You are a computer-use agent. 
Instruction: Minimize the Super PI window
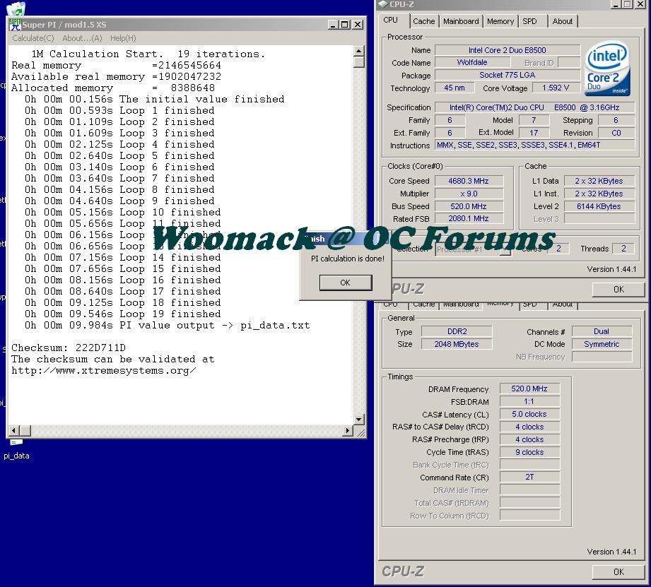click(x=333, y=25)
